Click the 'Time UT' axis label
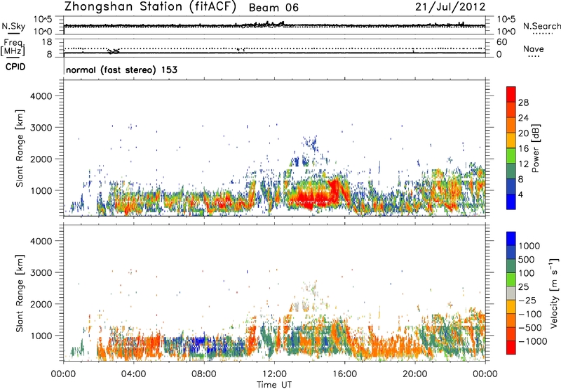The image size is (561, 389). coord(274,385)
